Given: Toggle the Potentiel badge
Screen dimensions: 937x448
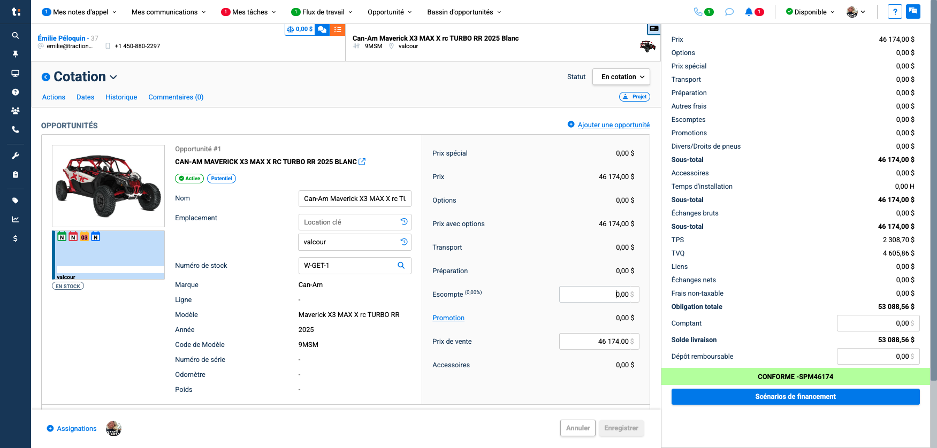Looking at the screenshot, I should [222, 179].
